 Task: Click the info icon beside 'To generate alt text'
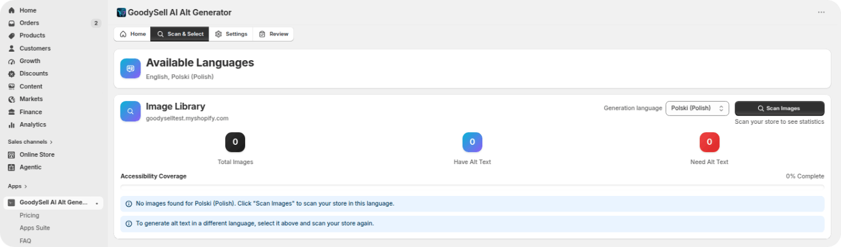click(x=129, y=224)
